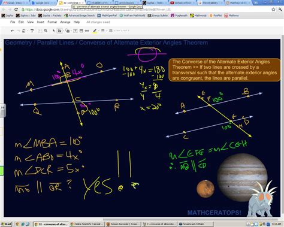
Task: Open the clipboard icon in toolbar
Action: (23, 31)
